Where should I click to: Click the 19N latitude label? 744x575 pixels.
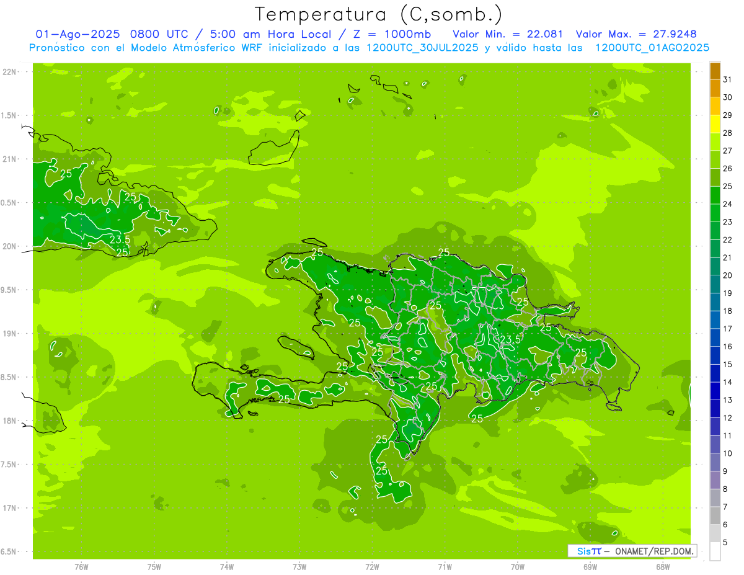9,333
